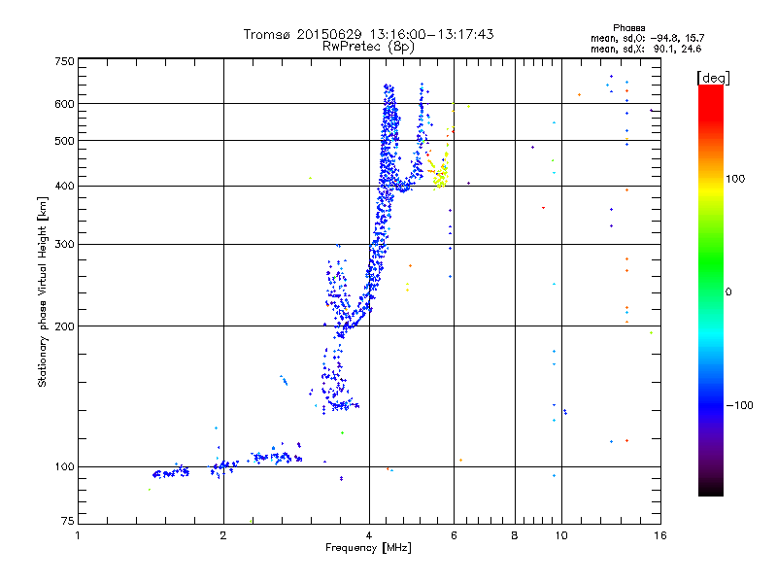Select the color bar "100" degree label
777x583 pixels.
tap(735, 179)
